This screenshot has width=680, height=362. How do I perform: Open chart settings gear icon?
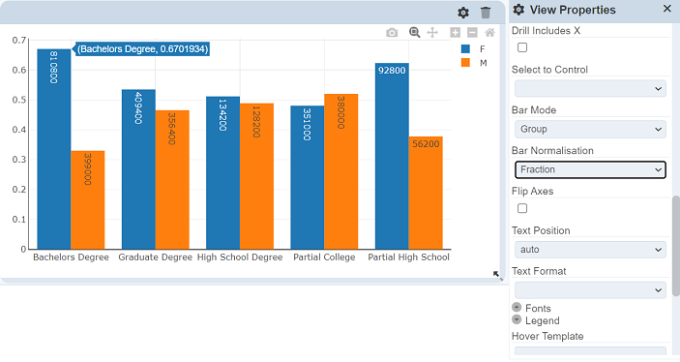point(463,13)
